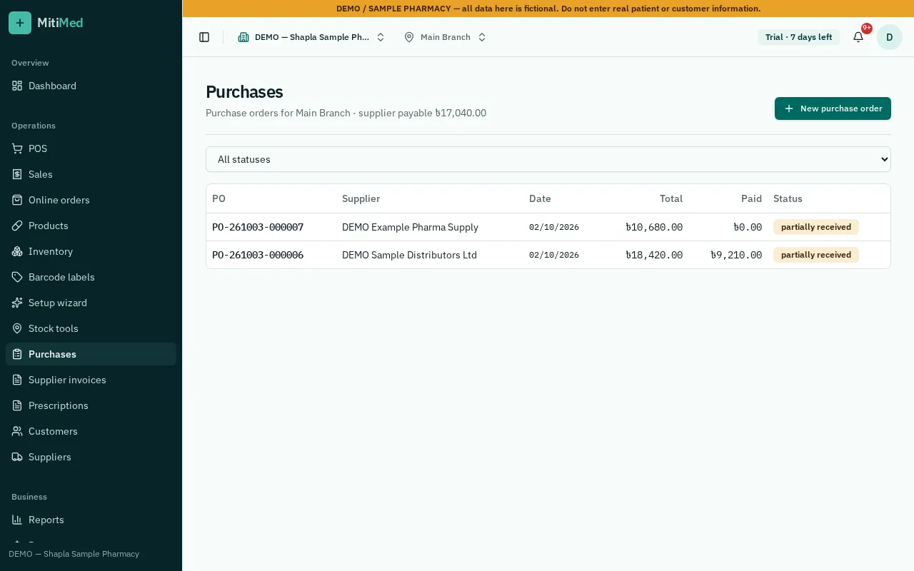
Task: Click the Inventory boxes icon
Action: tap(17, 251)
